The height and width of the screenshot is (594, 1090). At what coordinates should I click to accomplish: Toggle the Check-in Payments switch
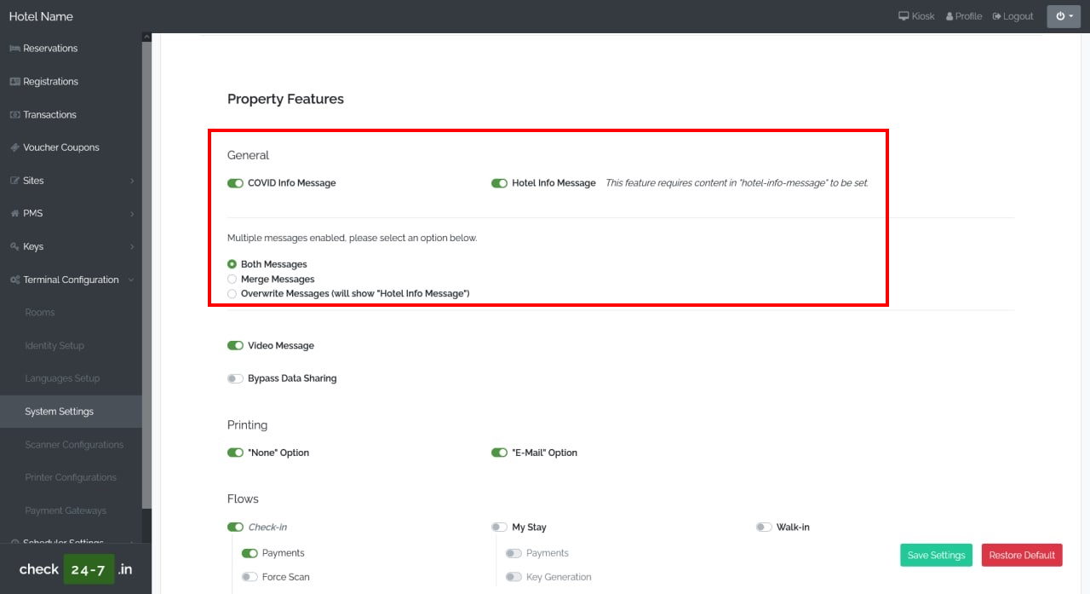(250, 553)
